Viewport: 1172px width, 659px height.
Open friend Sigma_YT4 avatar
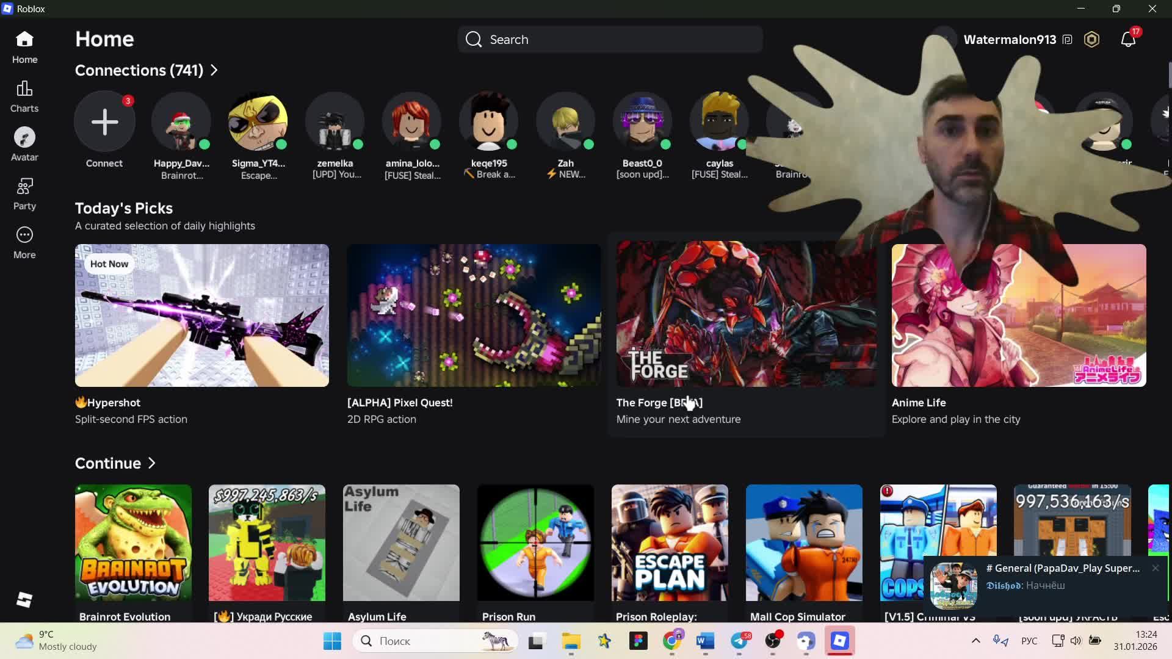(258, 121)
